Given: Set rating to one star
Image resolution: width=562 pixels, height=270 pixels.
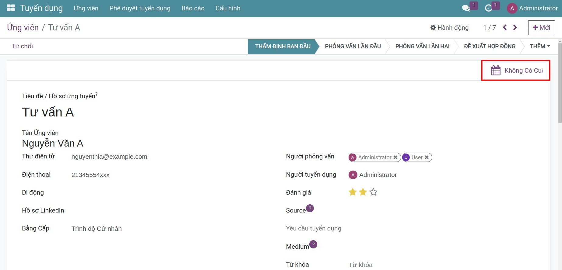Looking at the screenshot, I should tap(353, 192).
